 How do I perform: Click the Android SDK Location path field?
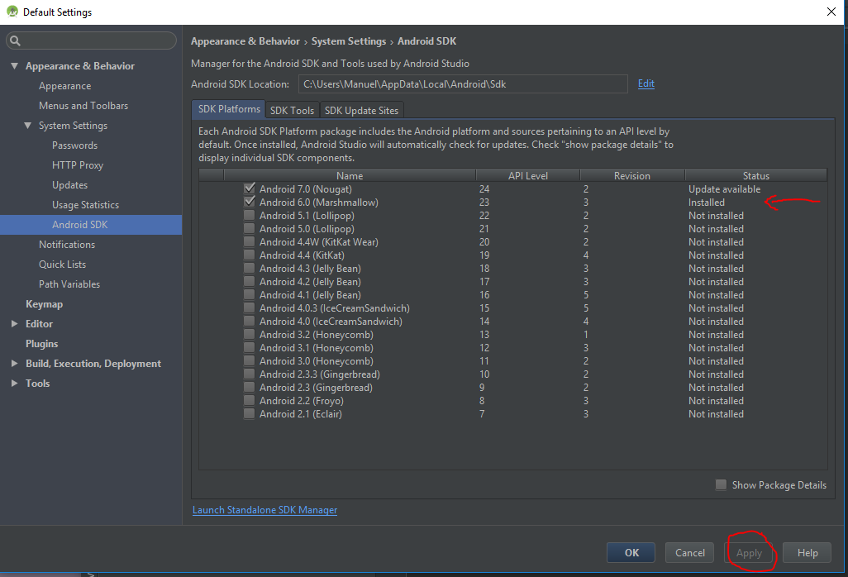463,83
